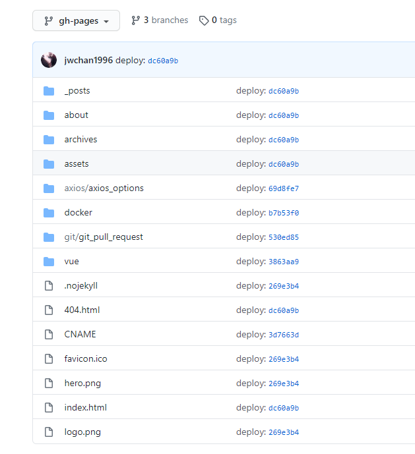Click the file icon next to logo.png

click(x=49, y=432)
